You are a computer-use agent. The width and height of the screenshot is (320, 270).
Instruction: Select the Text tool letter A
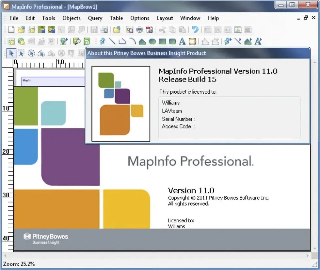click(x=182, y=41)
